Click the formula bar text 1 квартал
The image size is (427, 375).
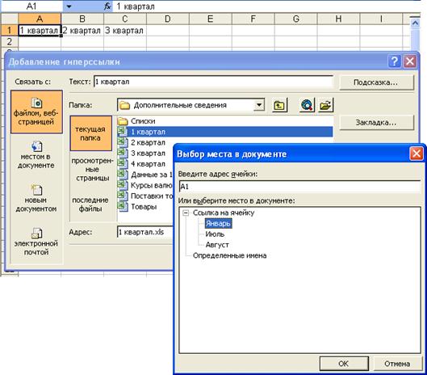[x=136, y=6]
